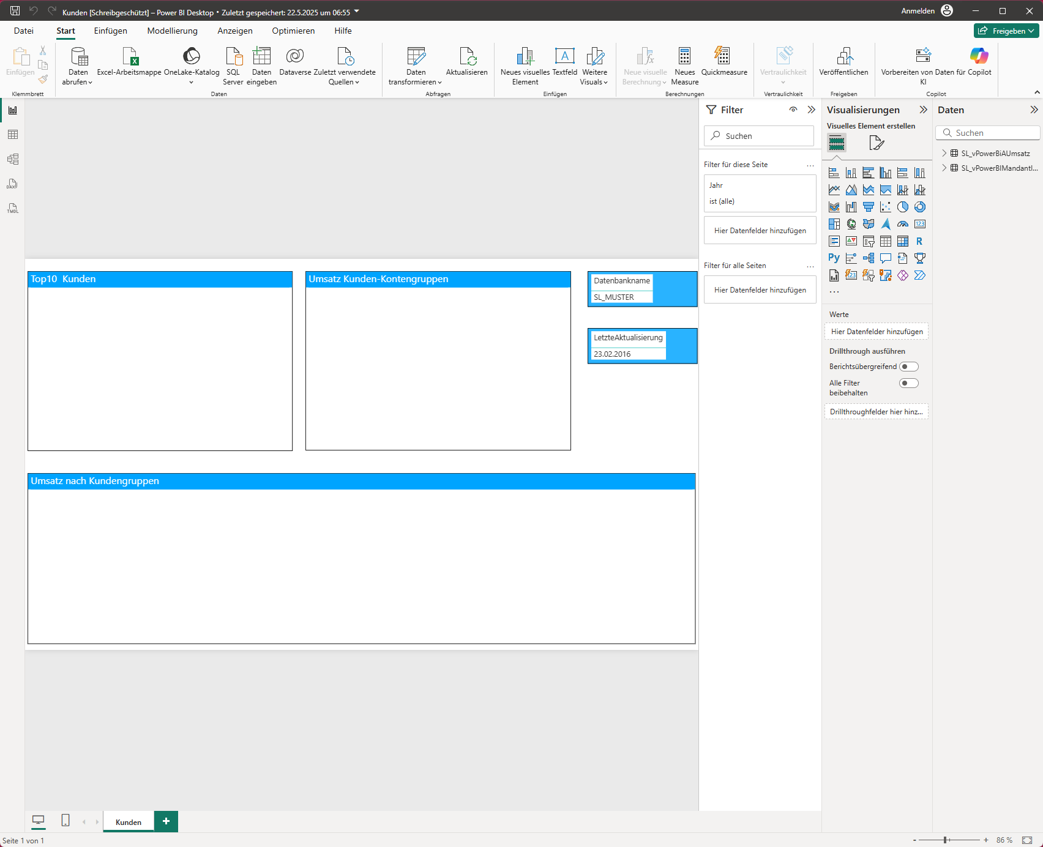Click the Aktualisieren refresh icon
Image resolution: width=1043 pixels, height=847 pixels.
pos(467,57)
